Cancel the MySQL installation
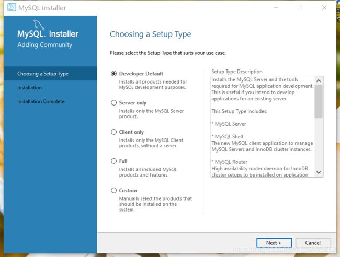Image resolution: width=340 pixels, height=257 pixels. click(313, 243)
